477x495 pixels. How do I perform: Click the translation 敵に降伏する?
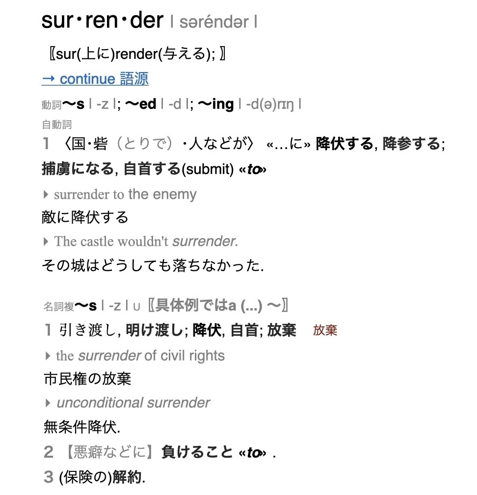tap(85, 217)
